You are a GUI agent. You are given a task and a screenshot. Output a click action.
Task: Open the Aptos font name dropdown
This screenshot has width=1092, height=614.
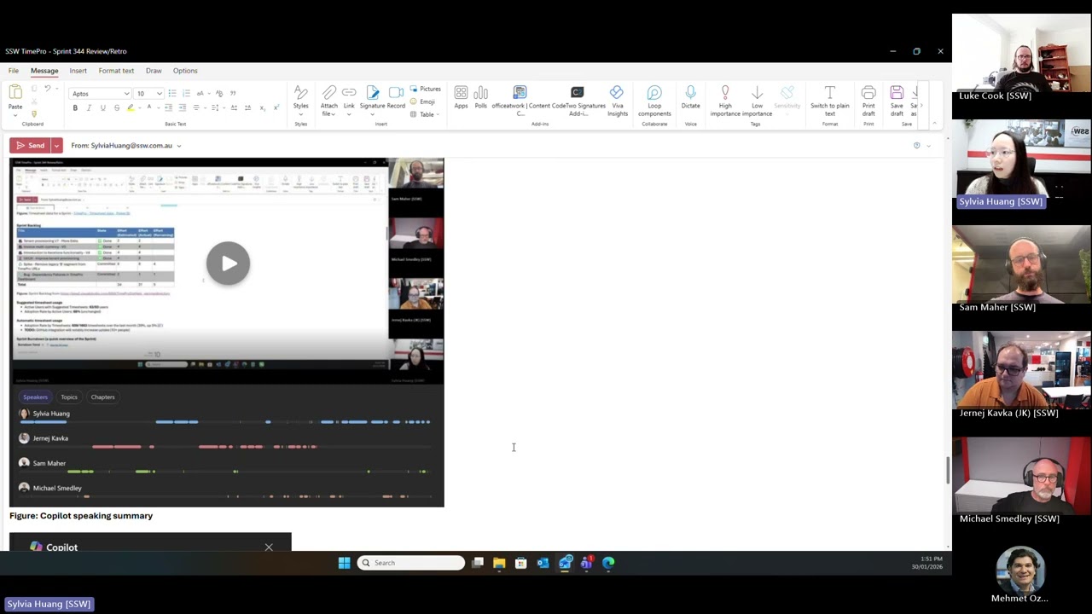coord(126,94)
